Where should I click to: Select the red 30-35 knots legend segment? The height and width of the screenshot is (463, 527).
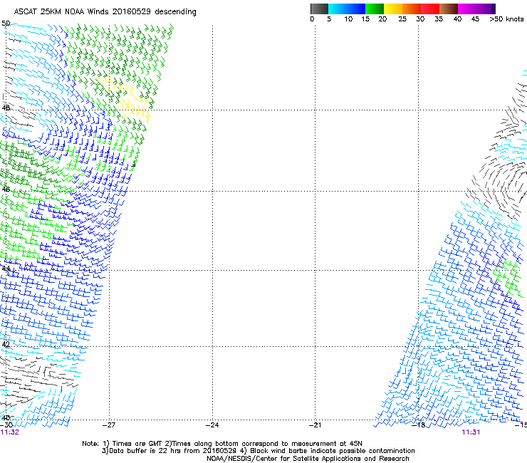click(430, 9)
